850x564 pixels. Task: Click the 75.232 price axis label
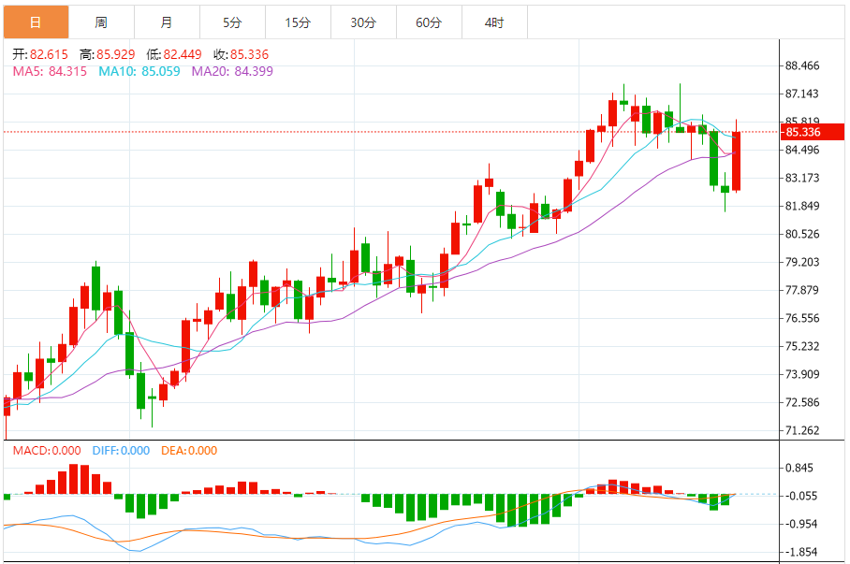(802, 346)
